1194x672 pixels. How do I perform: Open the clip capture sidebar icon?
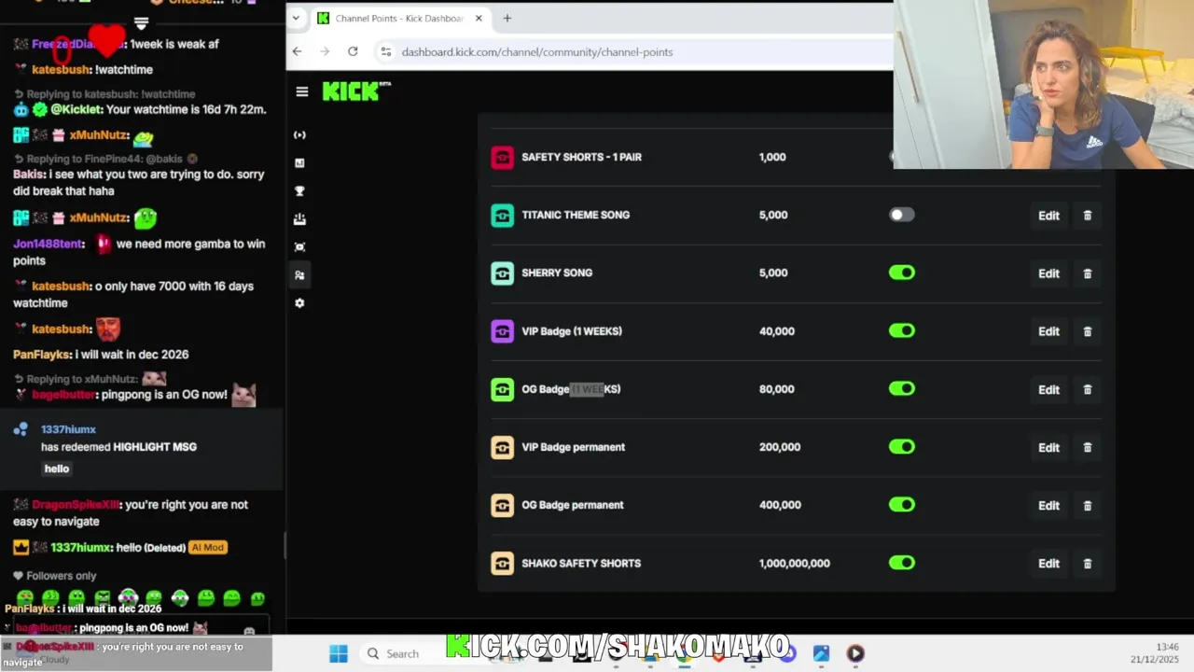point(299,246)
